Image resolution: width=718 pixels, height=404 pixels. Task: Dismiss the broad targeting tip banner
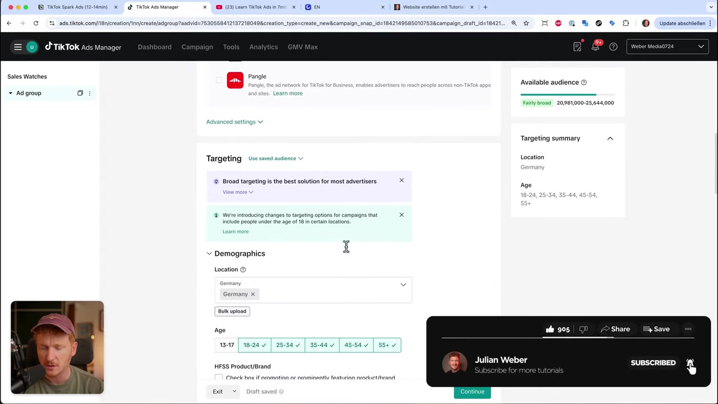pos(402,180)
